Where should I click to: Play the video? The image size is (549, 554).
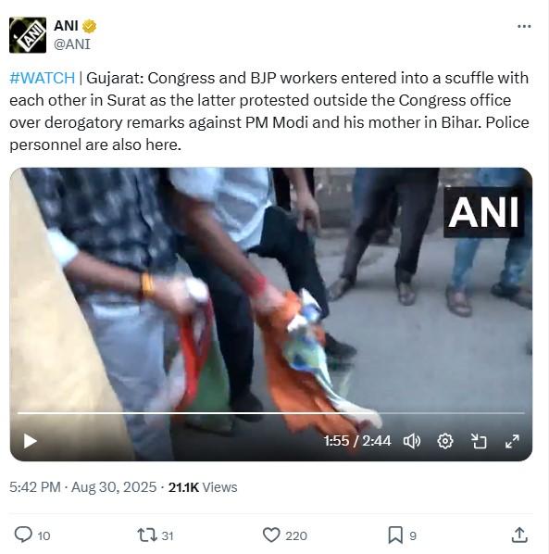pyautogui.click(x=31, y=441)
